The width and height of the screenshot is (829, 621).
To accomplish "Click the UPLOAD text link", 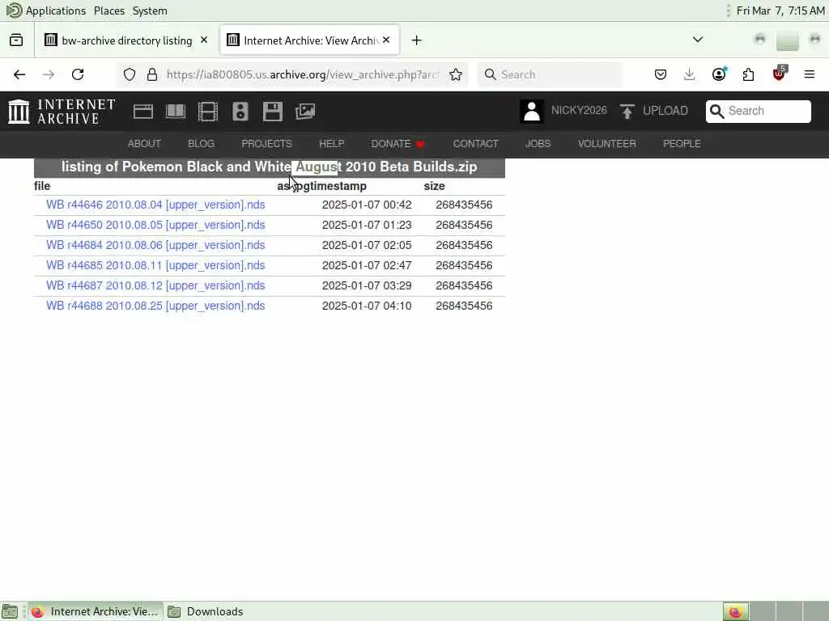I will [x=665, y=111].
